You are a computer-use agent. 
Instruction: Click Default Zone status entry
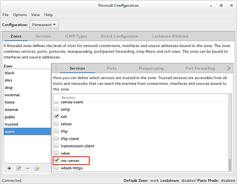pyautogui.click(x=141, y=180)
